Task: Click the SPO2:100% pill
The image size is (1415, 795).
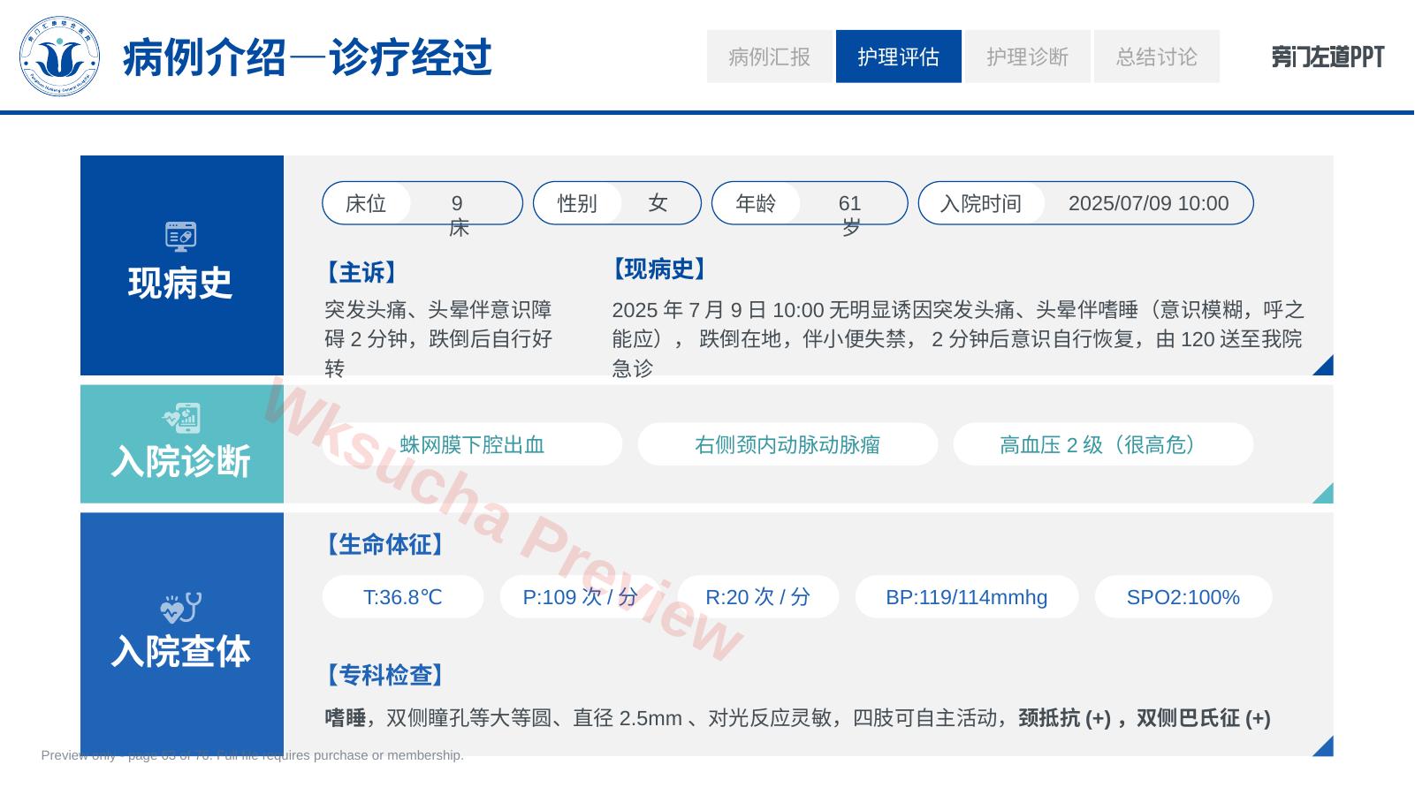Action: pyautogui.click(x=1183, y=597)
